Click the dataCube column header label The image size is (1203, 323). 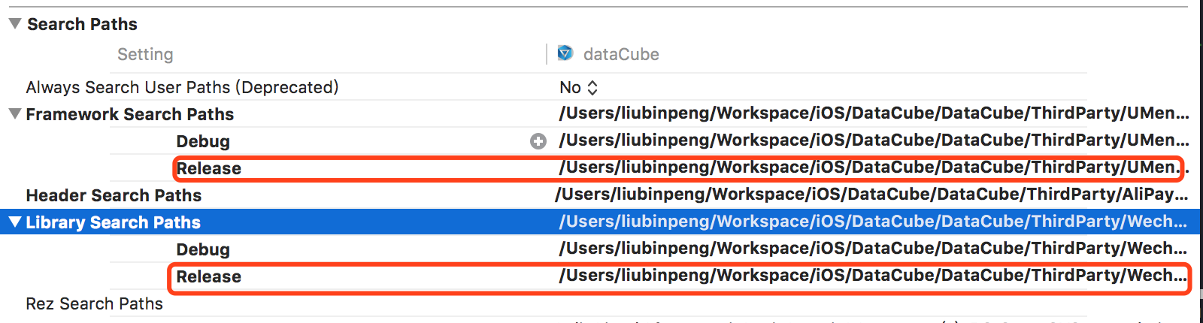click(x=621, y=54)
